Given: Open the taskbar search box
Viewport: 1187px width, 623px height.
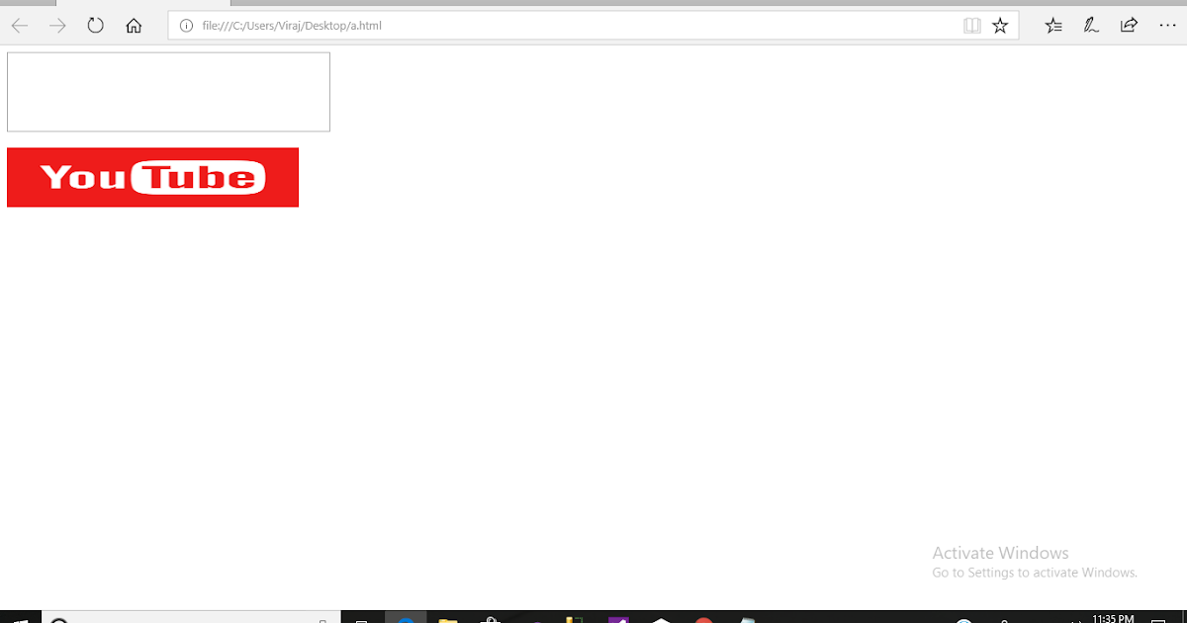Looking at the screenshot, I should click(x=188, y=617).
